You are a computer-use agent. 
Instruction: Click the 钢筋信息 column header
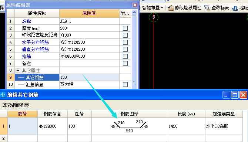(53, 114)
